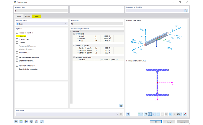Uncheck the Hinges... option
The image size is (203, 125).
(x=17, y=36)
